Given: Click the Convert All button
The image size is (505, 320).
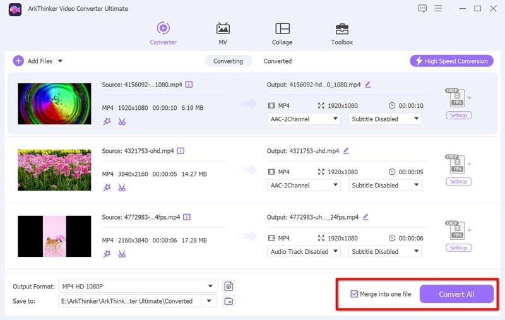Looking at the screenshot, I should [456, 294].
